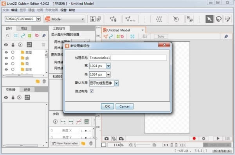The image size is (235, 155).
Task: Toggle lock icon in deformer panel header
Action: tap(13, 97)
